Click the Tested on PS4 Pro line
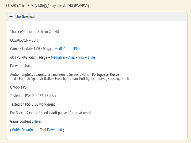Screen dimensions: 191x143 click(x=33, y=96)
